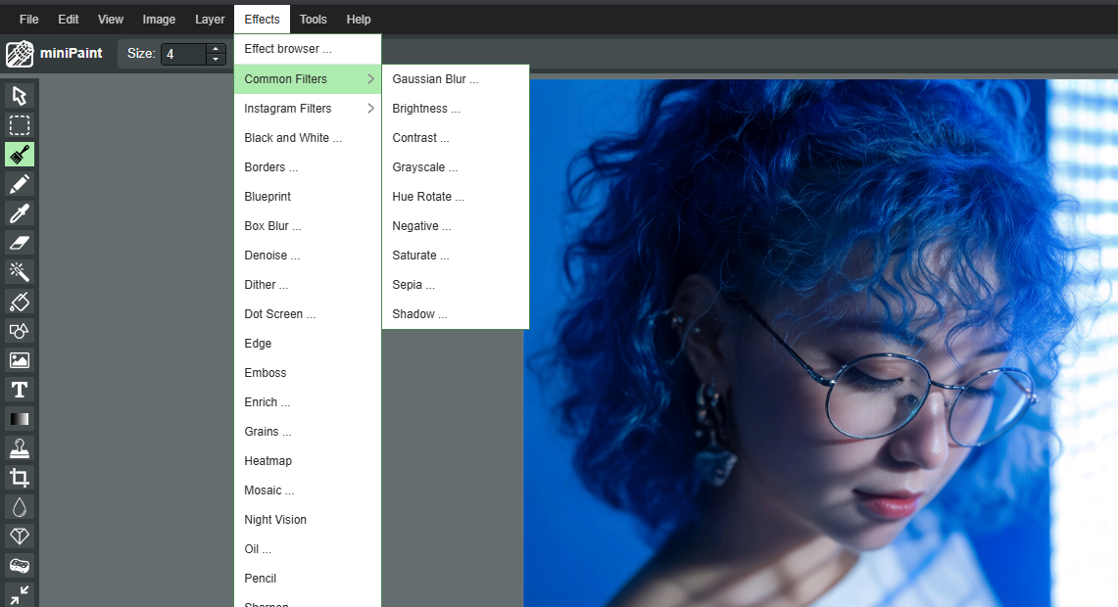Click the Common Filters submenu arrow

[370, 79]
